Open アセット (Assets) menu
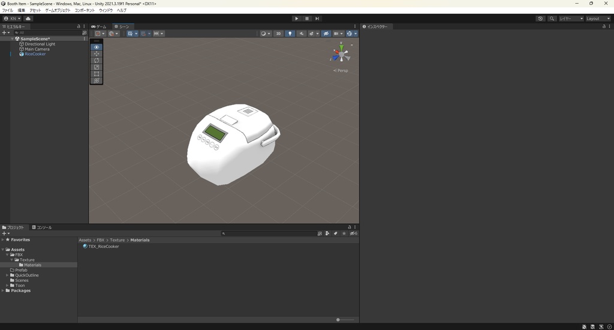 tap(35, 10)
